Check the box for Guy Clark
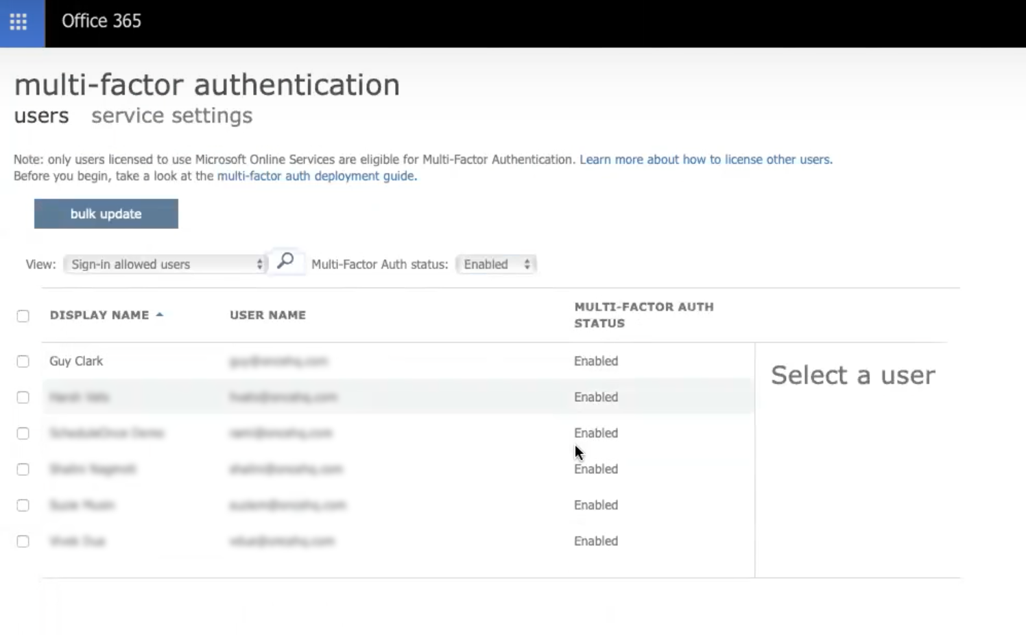This screenshot has width=1026, height=635. pos(23,361)
